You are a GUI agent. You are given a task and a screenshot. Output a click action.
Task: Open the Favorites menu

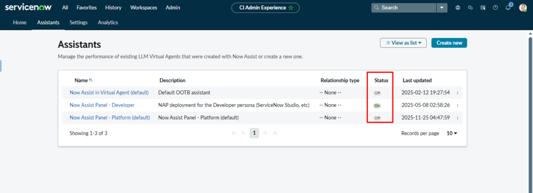(87, 7)
